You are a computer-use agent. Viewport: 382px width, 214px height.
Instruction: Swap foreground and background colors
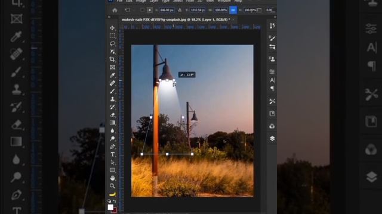point(115,201)
